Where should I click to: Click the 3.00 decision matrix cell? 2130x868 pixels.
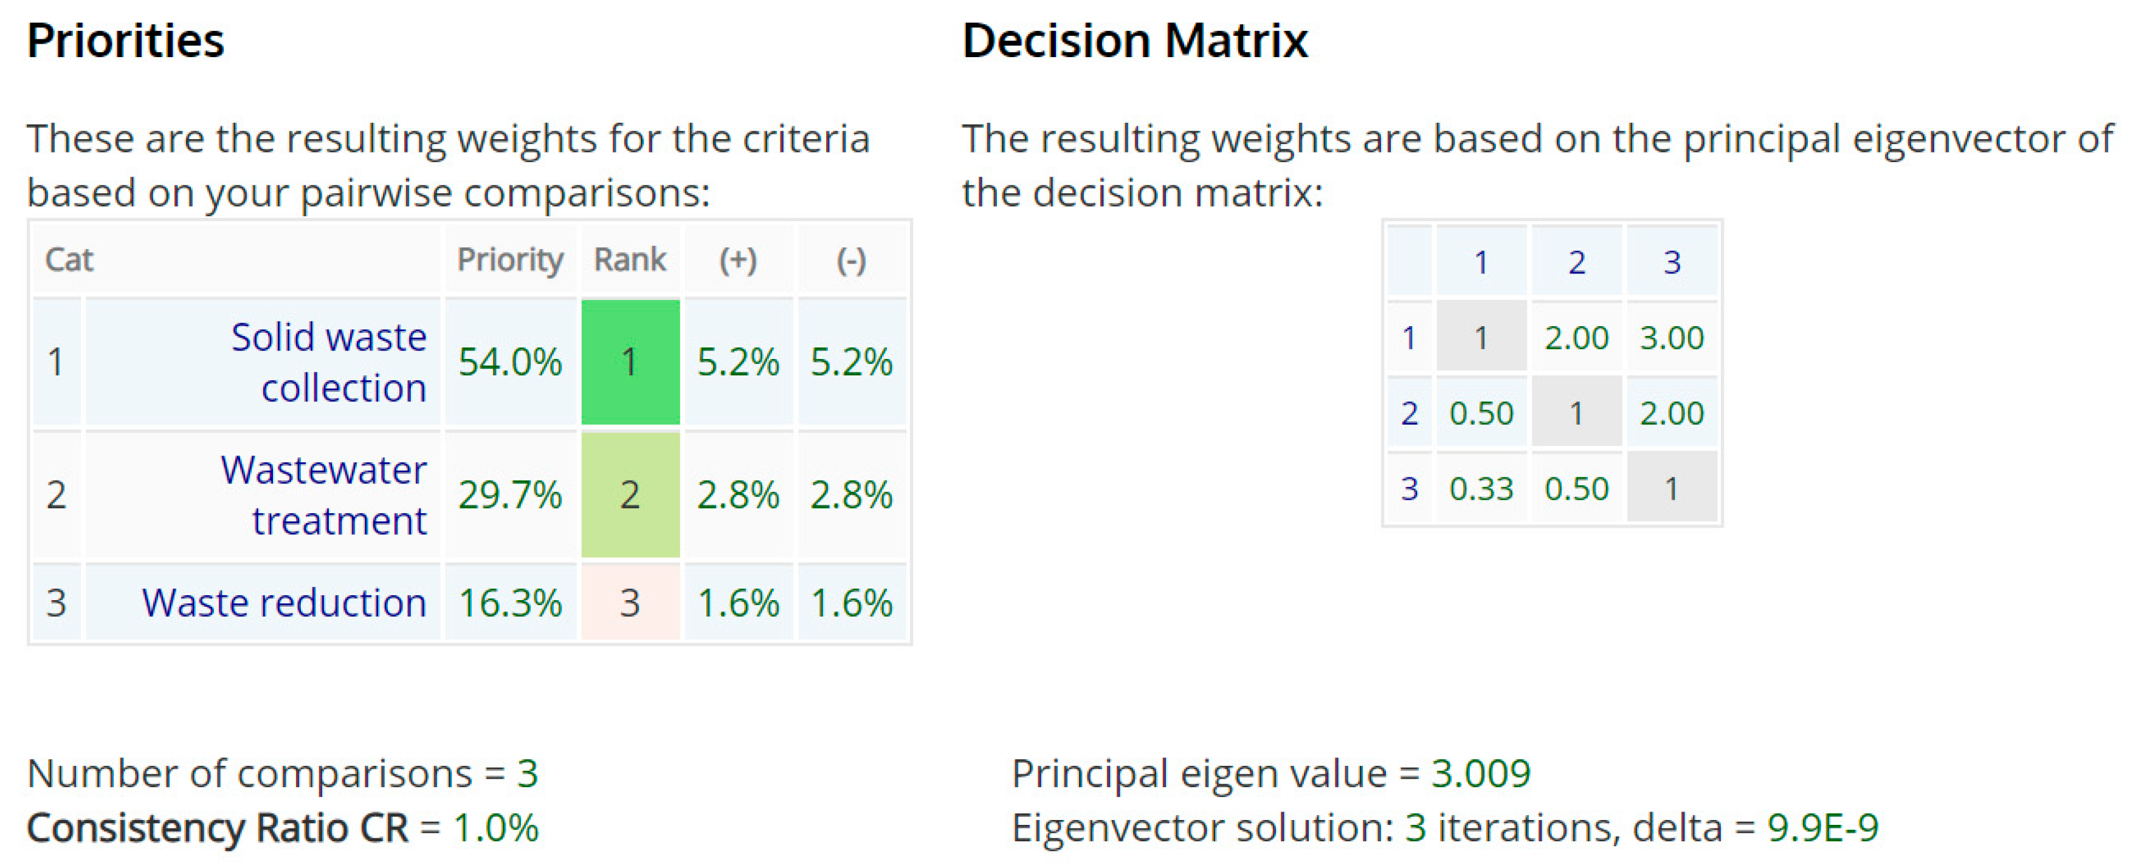pos(1672,337)
